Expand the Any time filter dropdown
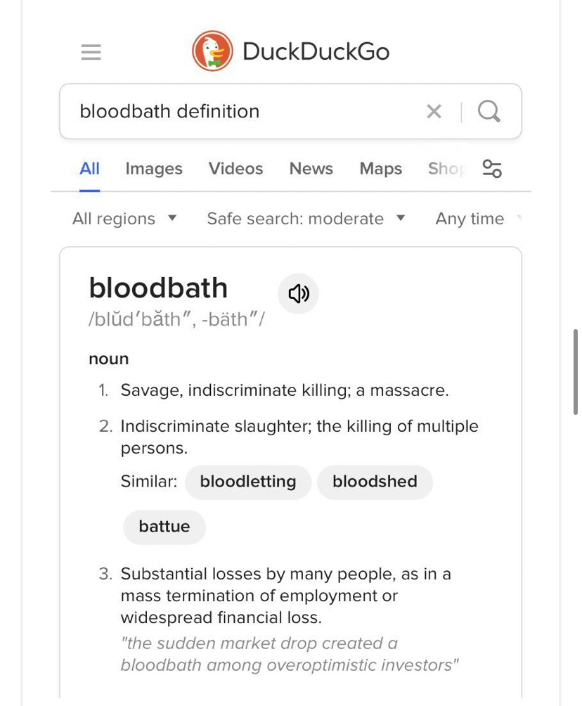This screenshot has width=582, height=706. (x=478, y=219)
